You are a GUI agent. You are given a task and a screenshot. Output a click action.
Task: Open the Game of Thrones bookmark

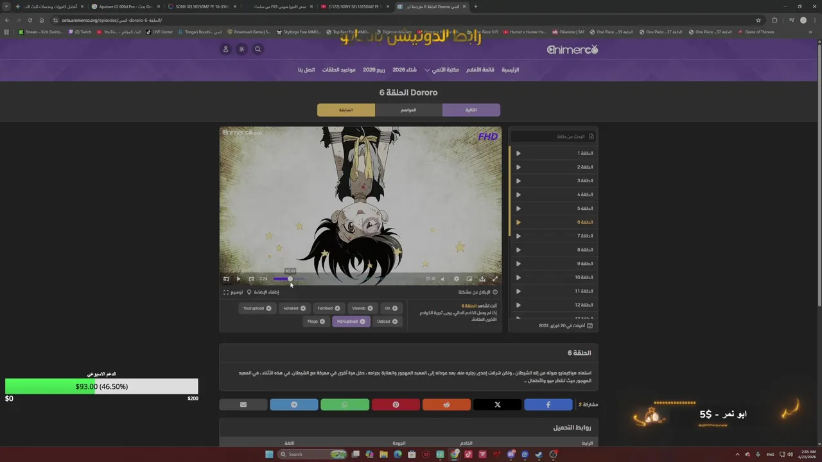click(756, 32)
